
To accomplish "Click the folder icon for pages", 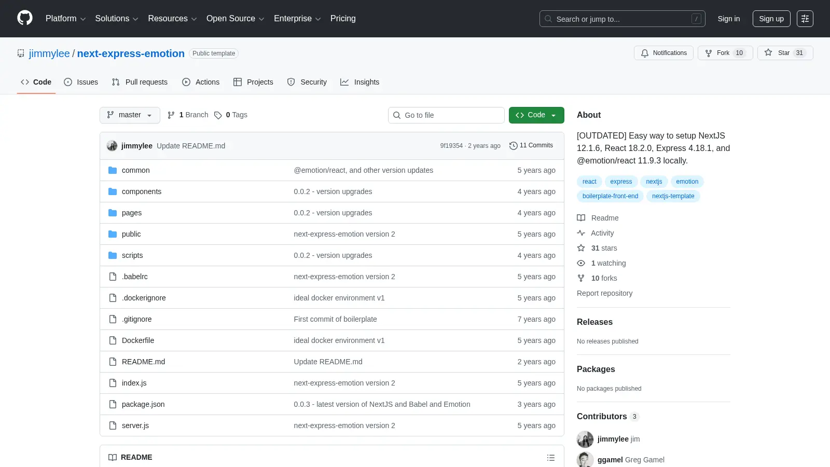I will point(113,213).
